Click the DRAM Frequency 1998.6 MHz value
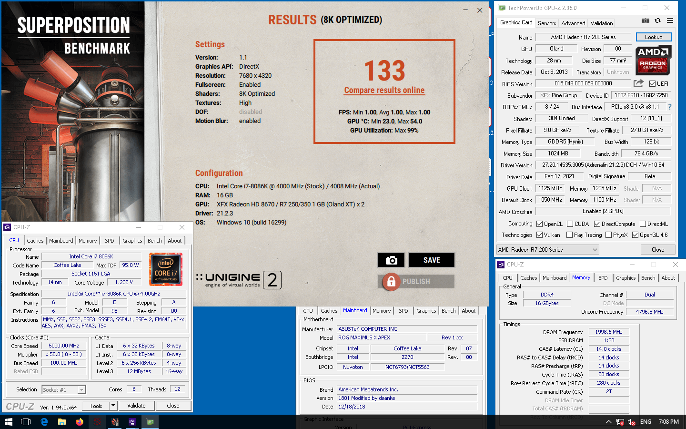Screen dimensions: 686x429 click(609, 332)
